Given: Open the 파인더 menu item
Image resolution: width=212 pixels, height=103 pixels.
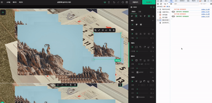Looking at the screenshot, I should [x=21, y=2].
